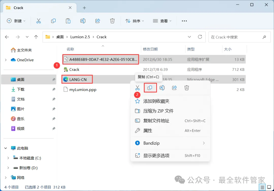Go up one folder level
The height and width of the screenshot is (191, 274).
click(x=36, y=37)
